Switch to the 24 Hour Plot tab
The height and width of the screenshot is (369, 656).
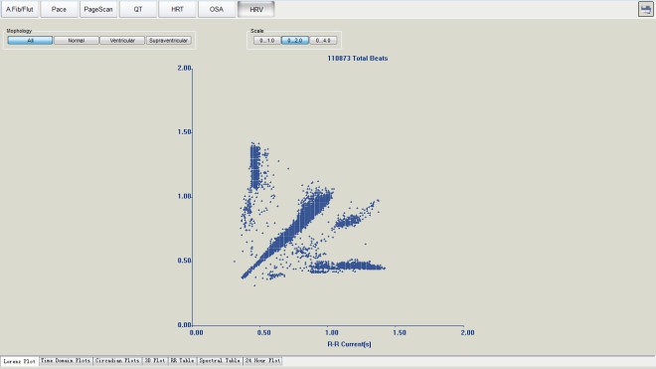[x=262, y=361]
